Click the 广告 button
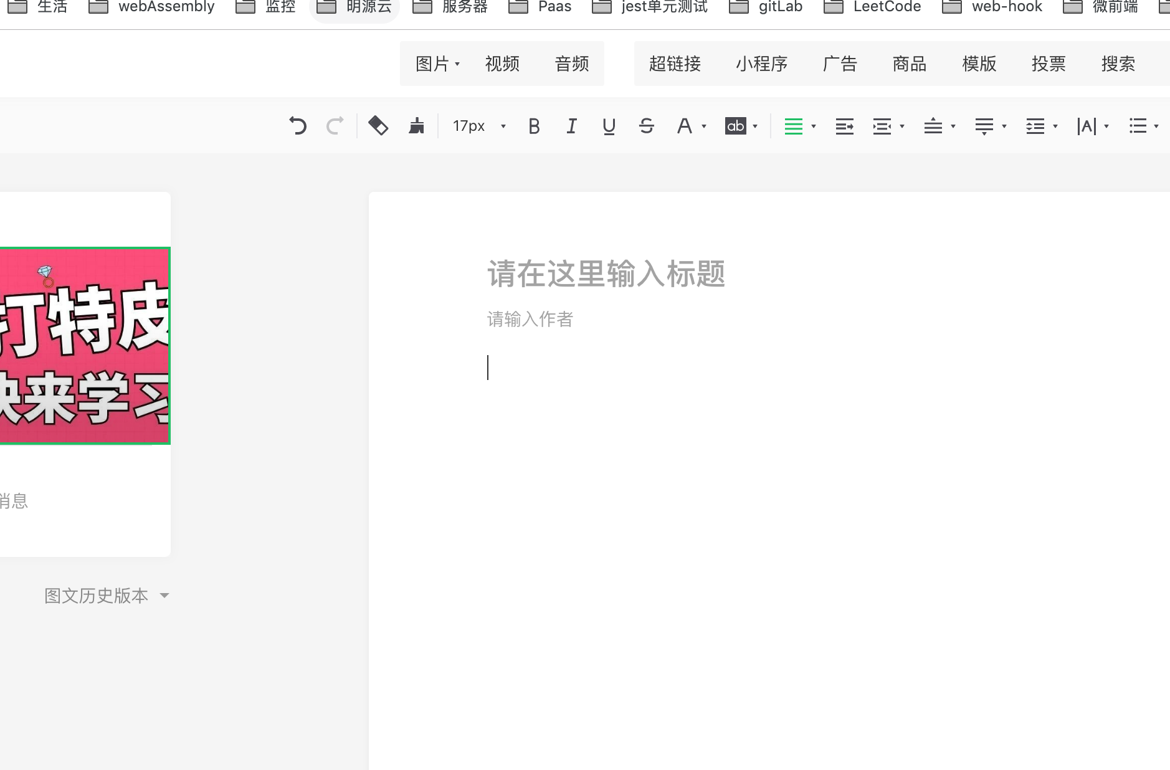The width and height of the screenshot is (1170, 770). 840,64
